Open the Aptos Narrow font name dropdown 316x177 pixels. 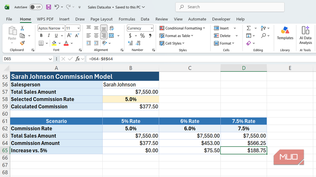(63, 28)
